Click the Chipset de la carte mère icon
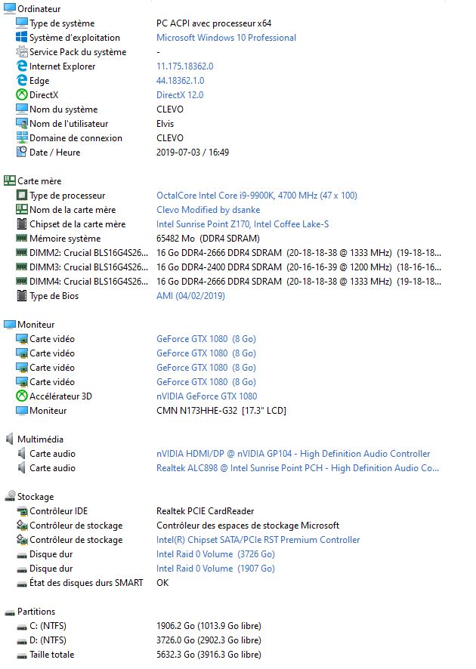476x669 pixels. [x=21, y=224]
